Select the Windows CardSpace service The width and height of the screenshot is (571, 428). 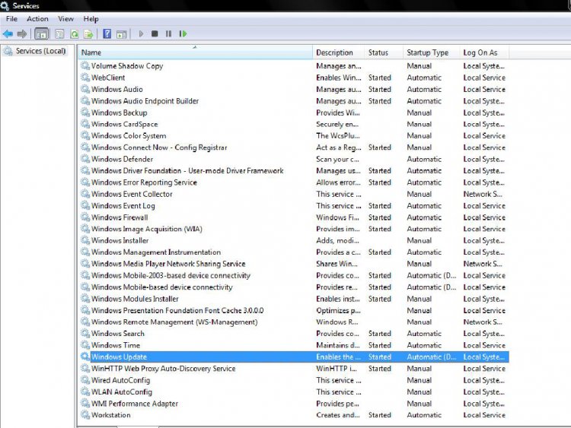tap(294, 124)
